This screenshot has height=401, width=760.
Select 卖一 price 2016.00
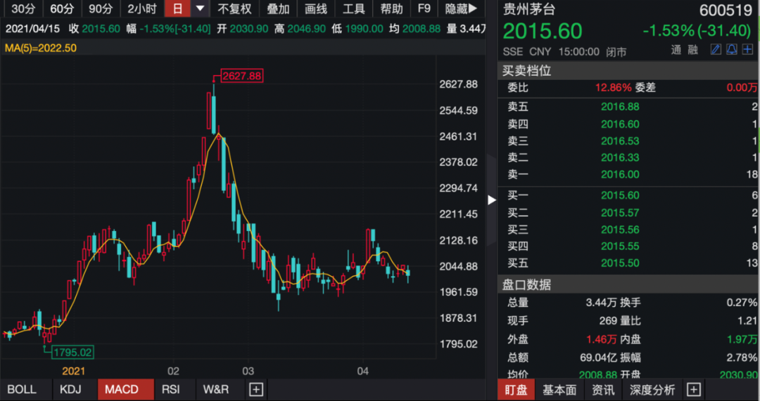pyautogui.click(x=620, y=175)
